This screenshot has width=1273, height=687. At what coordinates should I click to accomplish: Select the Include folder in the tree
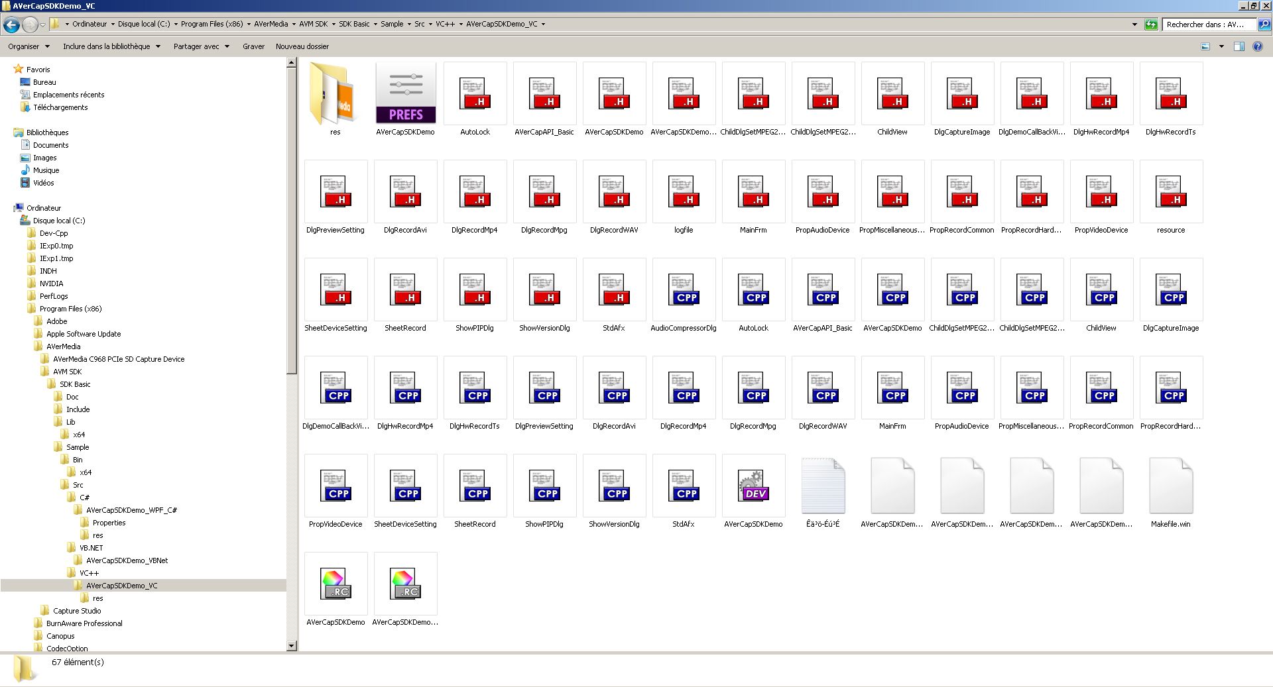tap(78, 409)
